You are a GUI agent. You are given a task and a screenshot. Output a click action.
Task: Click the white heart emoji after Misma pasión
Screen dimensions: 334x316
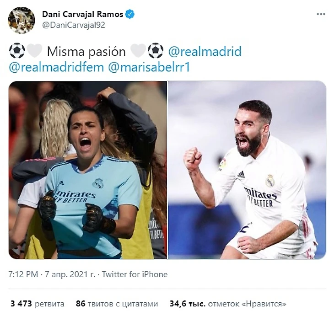click(x=138, y=51)
